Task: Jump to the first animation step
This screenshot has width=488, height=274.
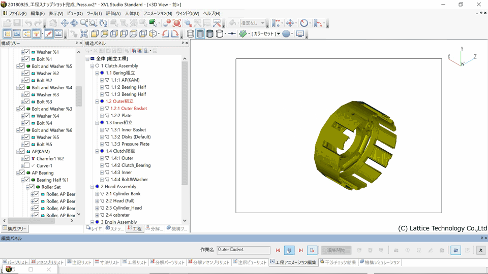Action: tap(278, 250)
